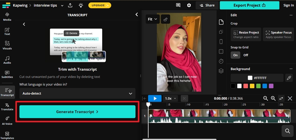Image resolution: width=296 pixels, height=140 pixels.
Task: Click the #FFFFFF background color field
Action: tap(257, 78)
